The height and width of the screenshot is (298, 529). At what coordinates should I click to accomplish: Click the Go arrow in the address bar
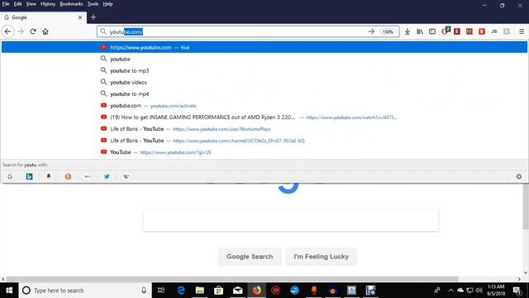tap(371, 31)
